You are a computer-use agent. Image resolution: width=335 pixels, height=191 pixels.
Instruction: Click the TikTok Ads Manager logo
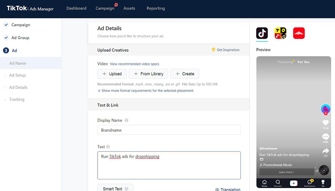(x=30, y=8)
